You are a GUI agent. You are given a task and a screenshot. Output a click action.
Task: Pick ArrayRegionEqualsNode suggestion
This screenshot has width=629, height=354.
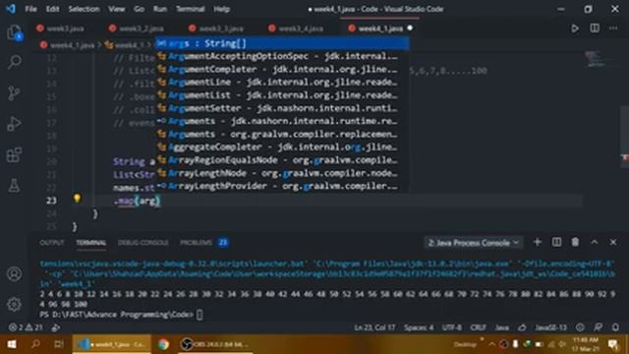283,159
